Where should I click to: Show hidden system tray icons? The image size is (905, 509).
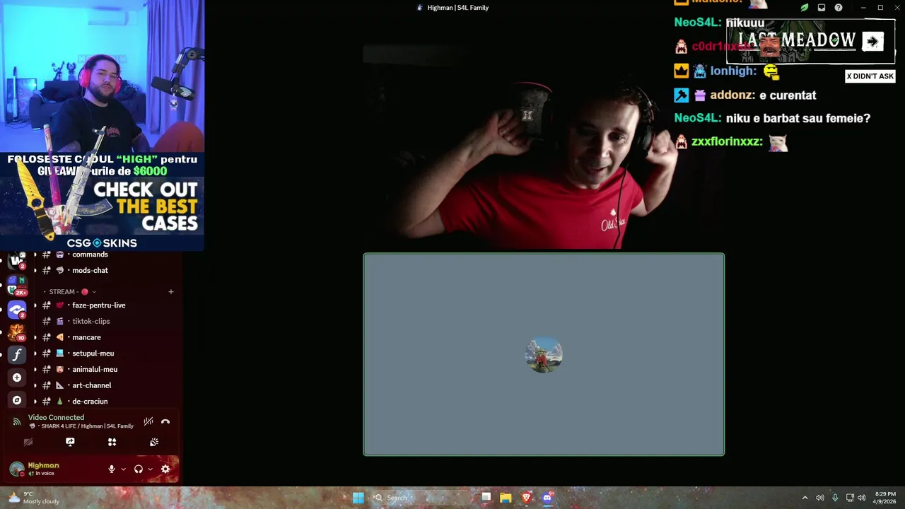pos(805,498)
